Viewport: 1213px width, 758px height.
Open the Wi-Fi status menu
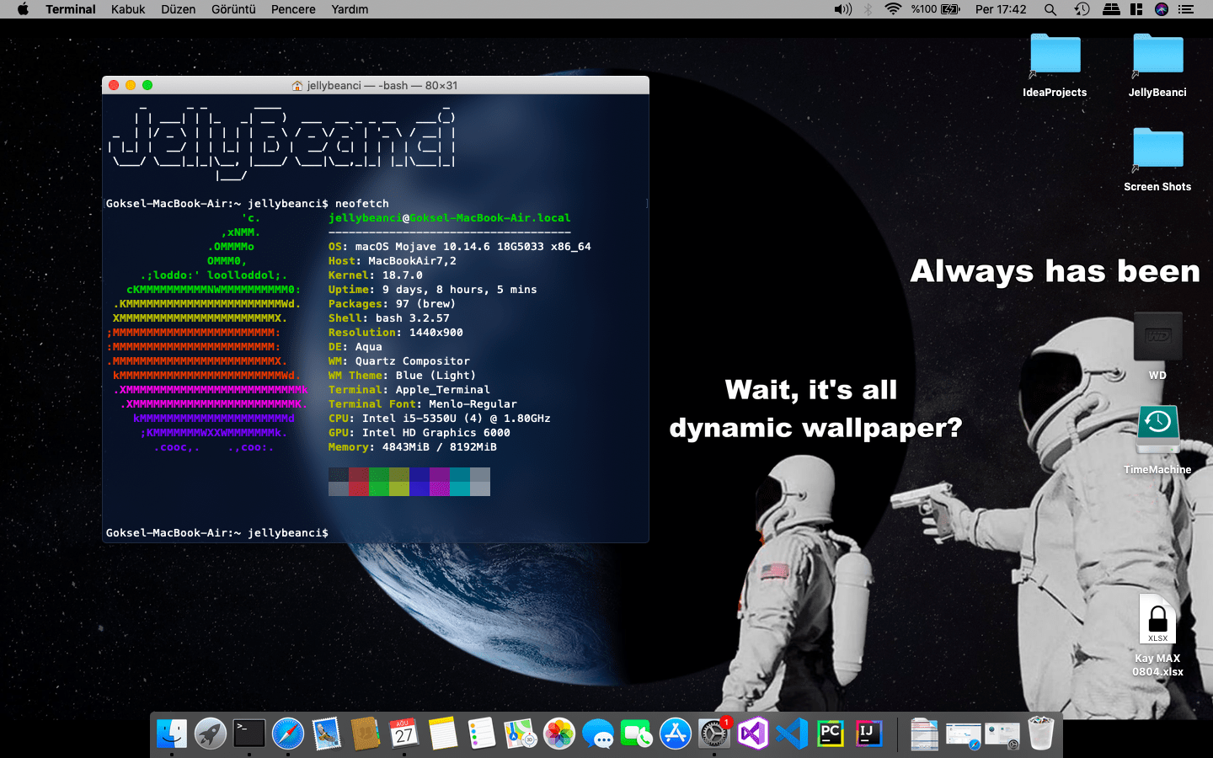tap(893, 9)
